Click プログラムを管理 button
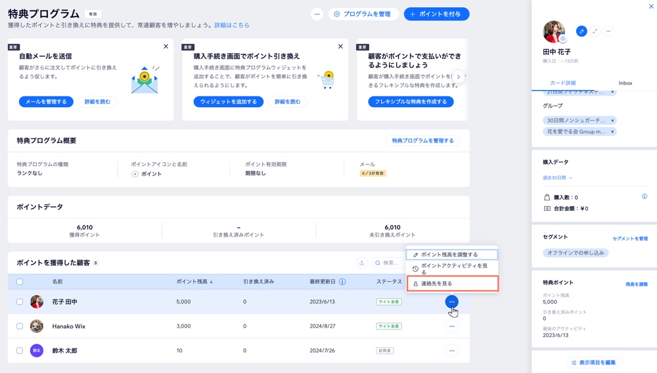This screenshot has height=373, width=657. click(363, 14)
